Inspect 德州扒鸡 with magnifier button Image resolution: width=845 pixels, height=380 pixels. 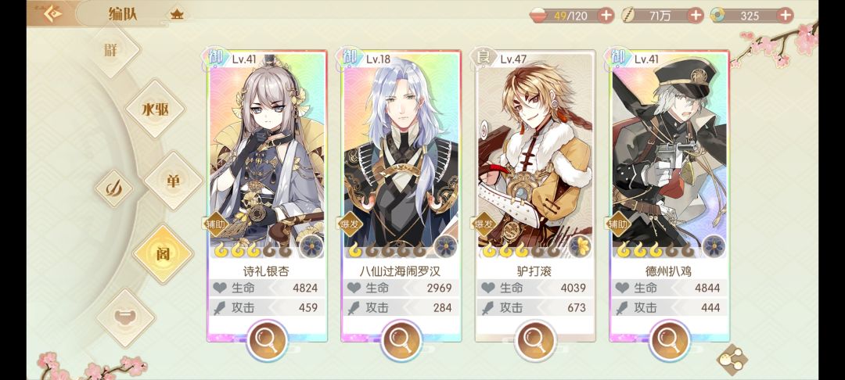click(669, 341)
